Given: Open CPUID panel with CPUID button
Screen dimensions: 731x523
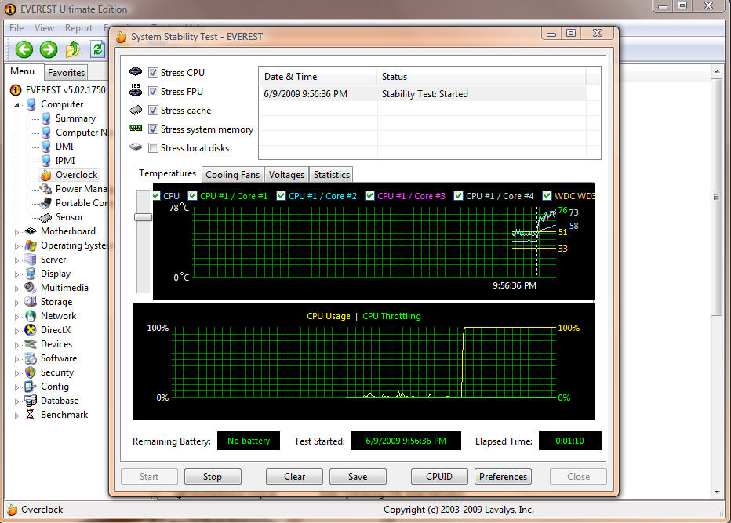Looking at the screenshot, I should (x=439, y=477).
